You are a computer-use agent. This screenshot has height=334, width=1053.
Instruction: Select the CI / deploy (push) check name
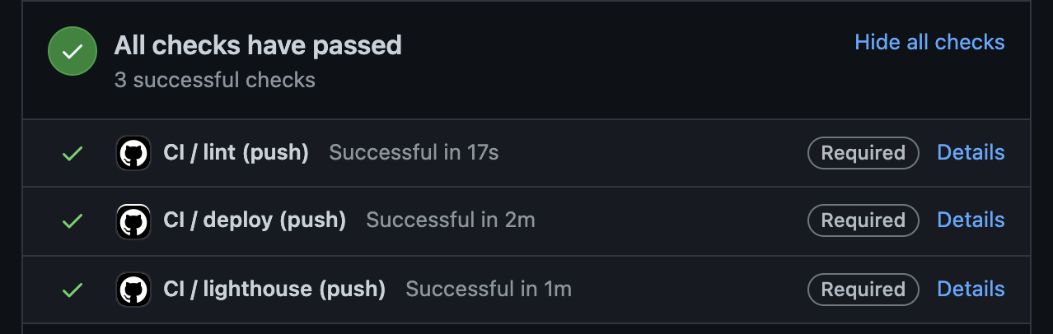click(255, 220)
